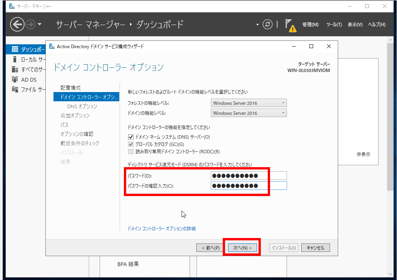This screenshot has width=397, height=280.
Task: Click the local server icon in sidebar
Action: point(15,60)
